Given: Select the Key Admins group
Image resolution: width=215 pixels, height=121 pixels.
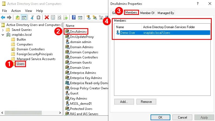Looking at the screenshot, I should point(79,98).
